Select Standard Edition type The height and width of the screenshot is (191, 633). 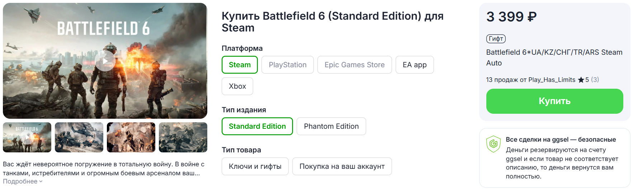coord(257,126)
